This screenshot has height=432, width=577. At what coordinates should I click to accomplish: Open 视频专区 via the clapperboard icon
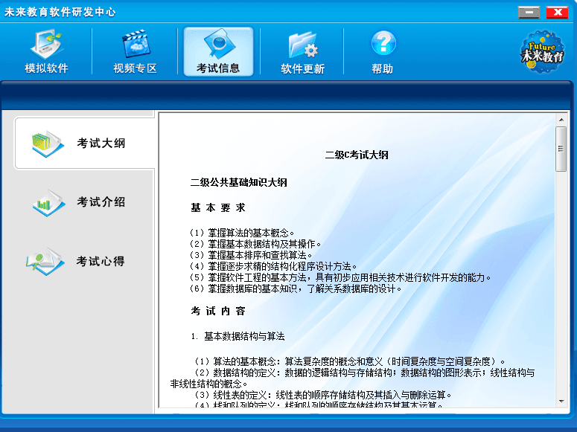click(135, 44)
